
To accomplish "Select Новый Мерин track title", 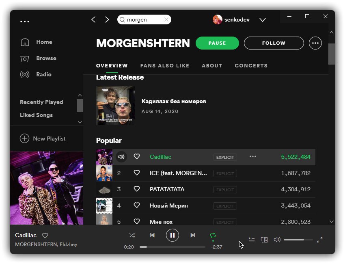I will [169, 206].
